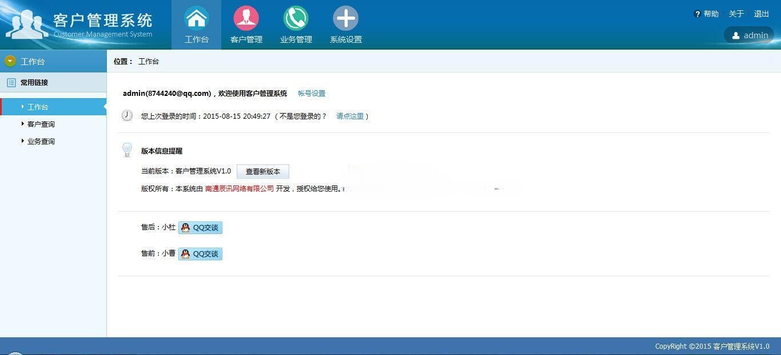
Task: Click the QQ penguin icon next to 售后：小杜
Action: (x=185, y=227)
